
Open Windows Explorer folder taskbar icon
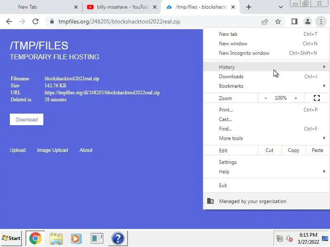coord(56,239)
